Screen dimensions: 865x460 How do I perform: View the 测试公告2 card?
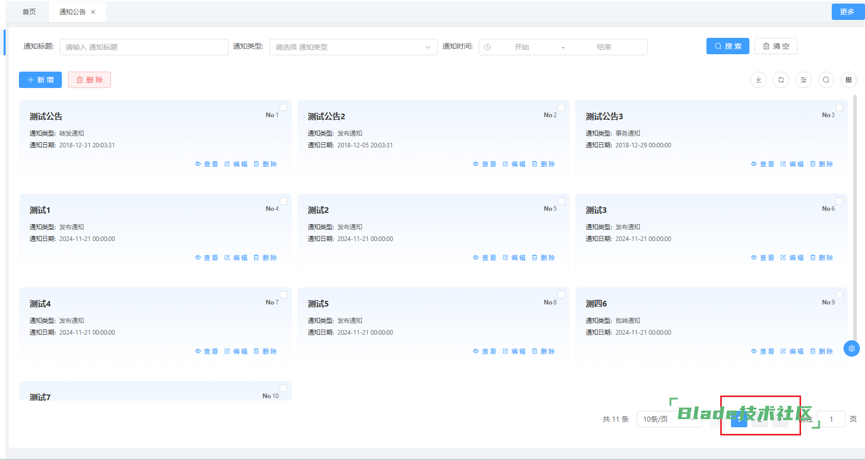point(484,164)
